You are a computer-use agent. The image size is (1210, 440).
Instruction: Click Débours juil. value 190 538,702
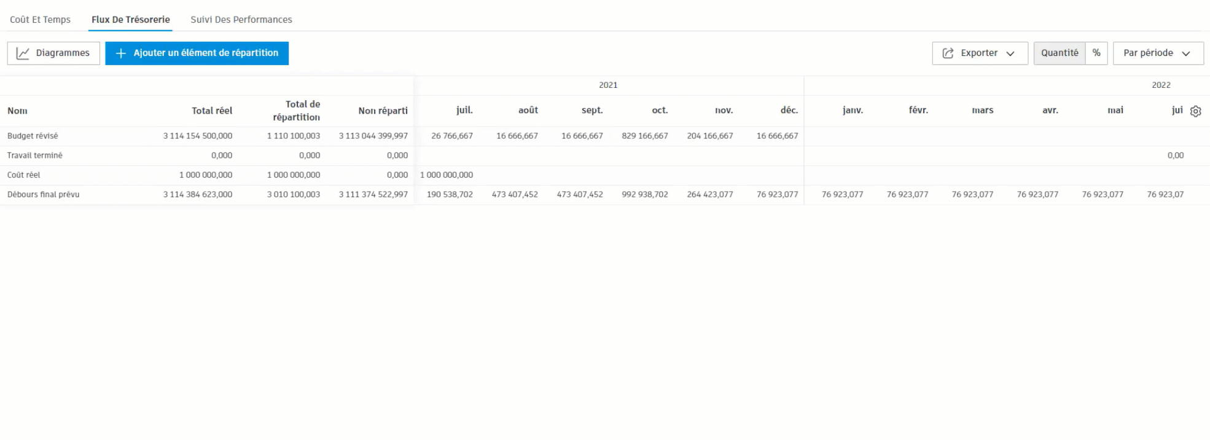(x=450, y=194)
